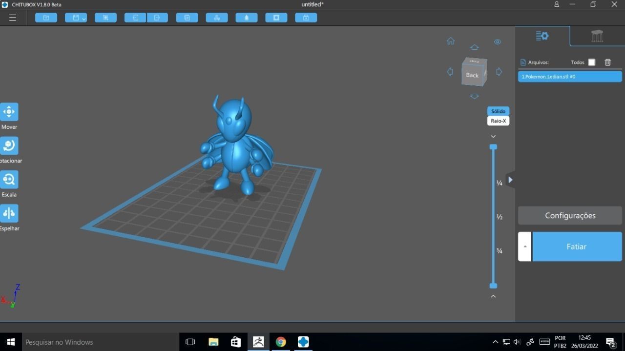Click the Back face of view cube
625x351 pixels.
pyautogui.click(x=472, y=75)
